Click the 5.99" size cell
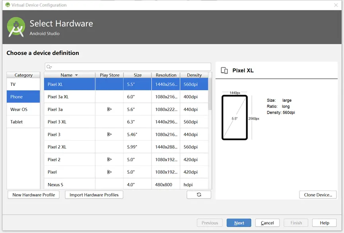344x233 pixels. 138,147
